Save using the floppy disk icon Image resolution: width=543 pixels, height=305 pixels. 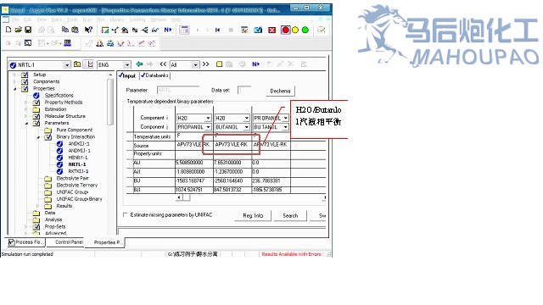pos(28,30)
